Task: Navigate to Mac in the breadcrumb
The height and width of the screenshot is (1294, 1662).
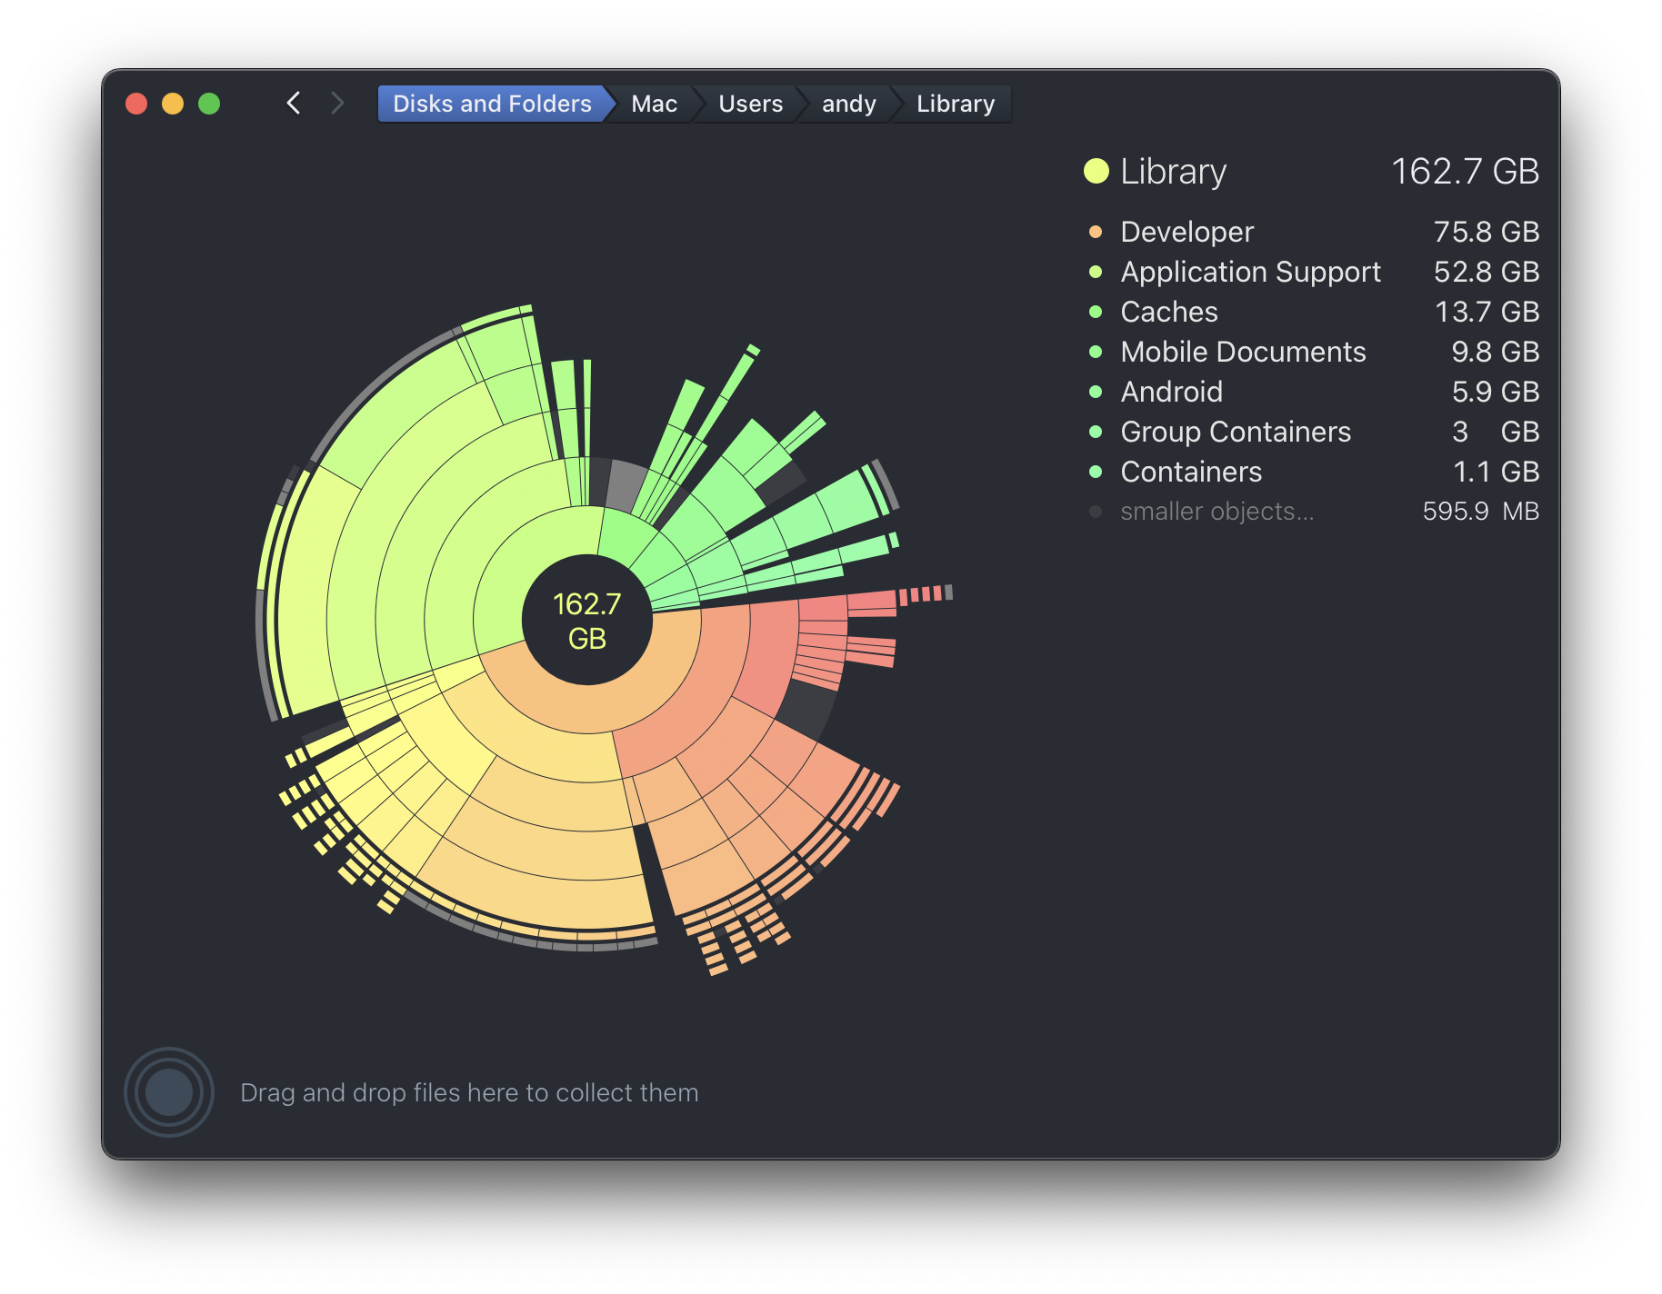Action: click(x=654, y=104)
